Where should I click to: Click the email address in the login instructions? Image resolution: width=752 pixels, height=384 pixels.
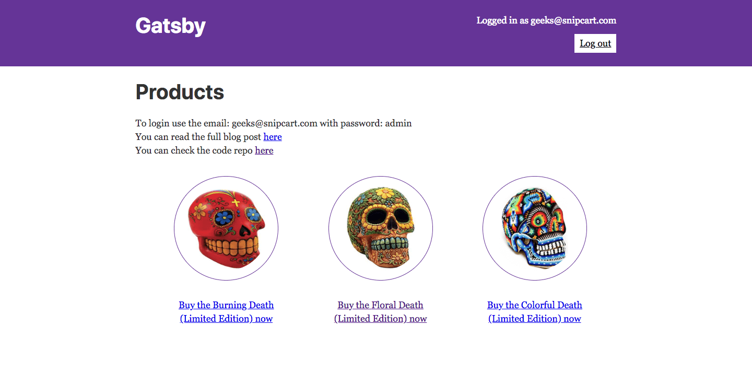(275, 123)
